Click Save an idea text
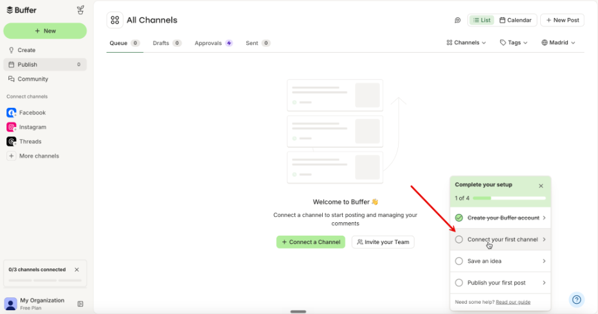 click(484, 261)
